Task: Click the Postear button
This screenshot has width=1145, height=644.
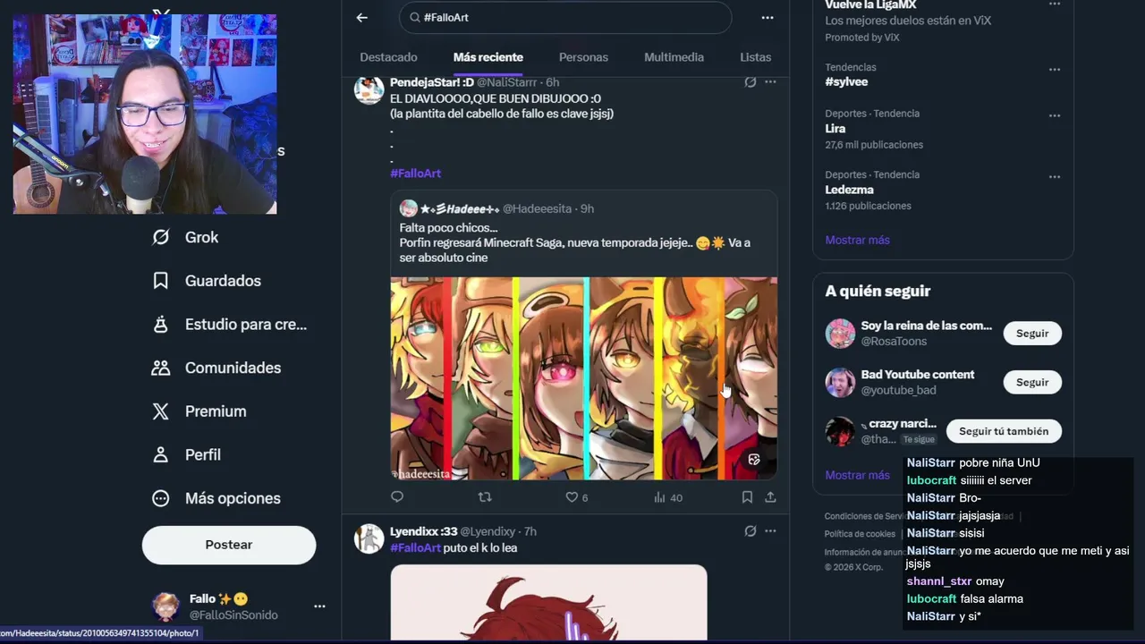Action: click(229, 545)
